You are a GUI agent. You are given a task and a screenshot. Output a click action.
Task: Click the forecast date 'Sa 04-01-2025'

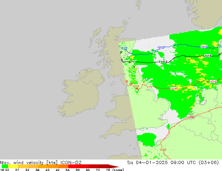(x=147, y=163)
